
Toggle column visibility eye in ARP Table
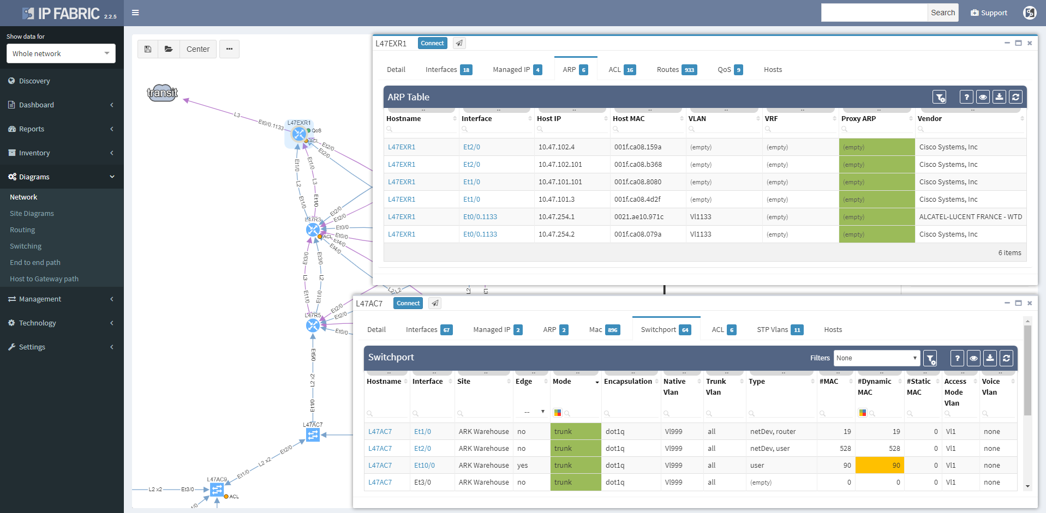[983, 97]
